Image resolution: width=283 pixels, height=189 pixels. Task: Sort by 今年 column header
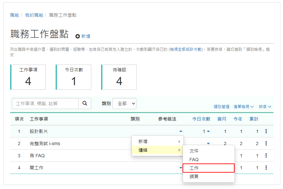238,119
